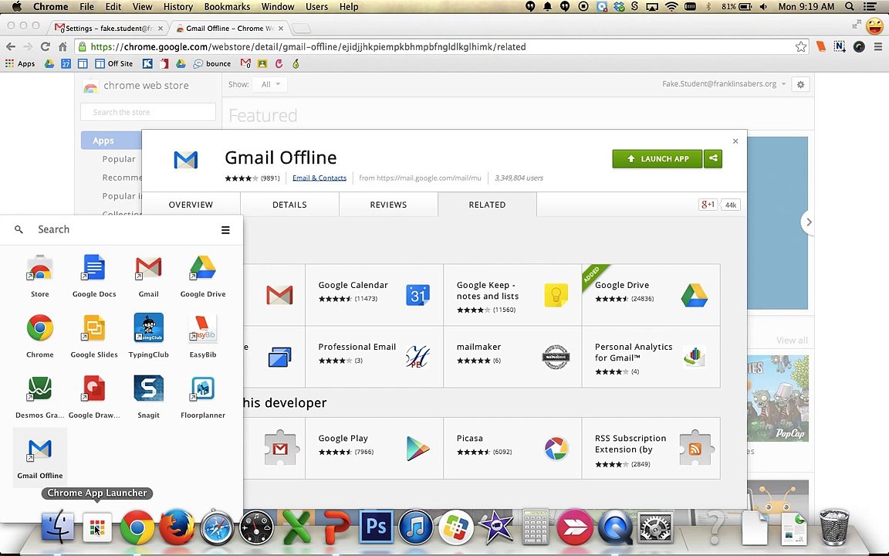Open the Google Drawings app
This screenshot has height=556, width=889.
(x=94, y=397)
